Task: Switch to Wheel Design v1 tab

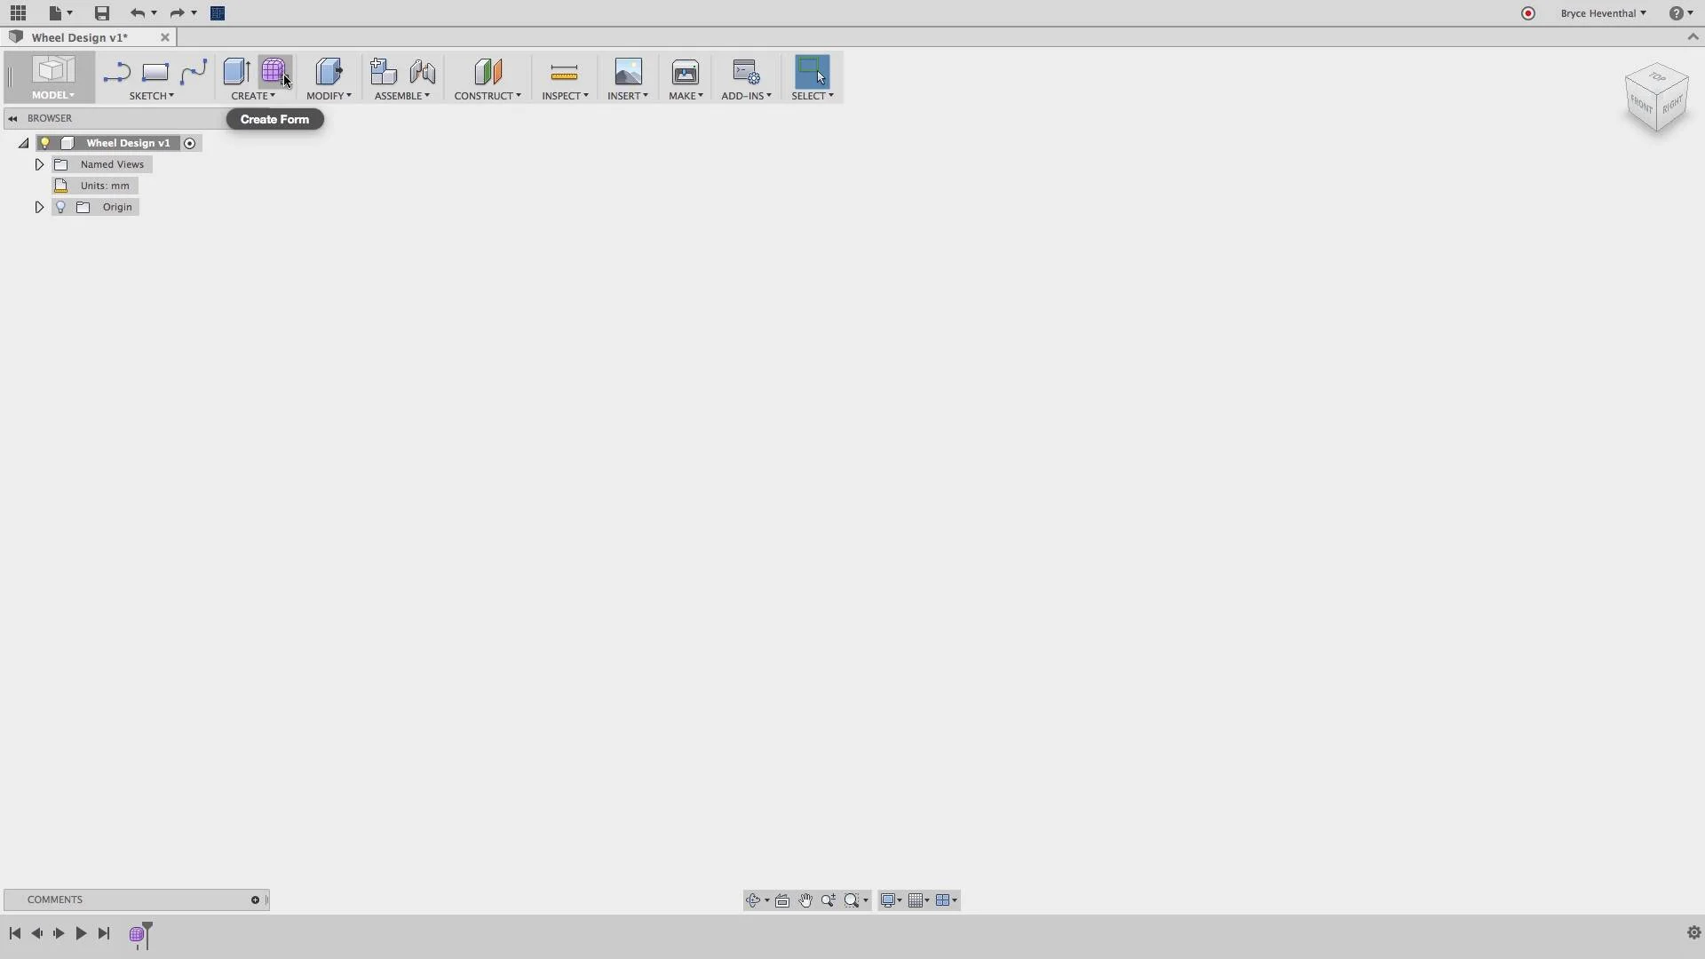Action: point(80,37)
